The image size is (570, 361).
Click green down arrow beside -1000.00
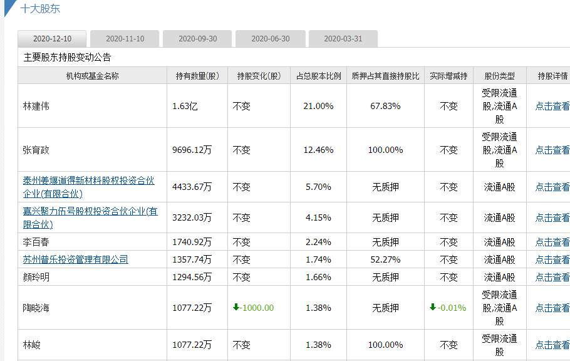coord(236,308)
